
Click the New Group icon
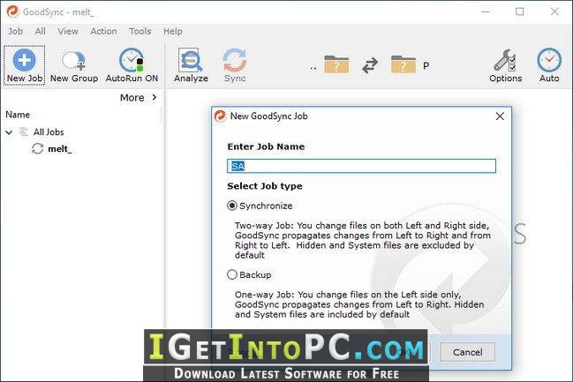72,61
